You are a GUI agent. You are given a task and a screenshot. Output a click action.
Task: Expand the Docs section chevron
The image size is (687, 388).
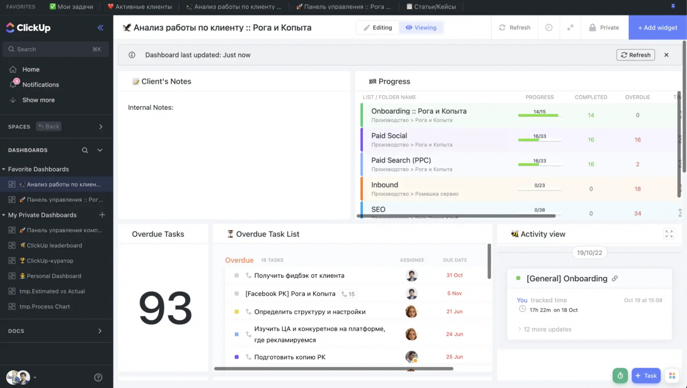pos(100,331)
